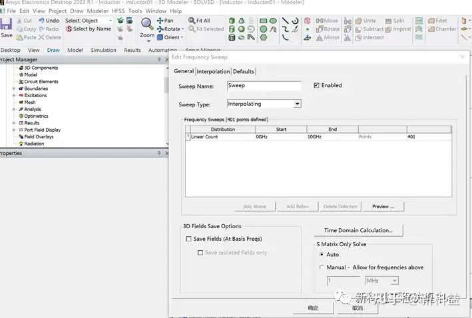472x318 pixels.
Task: Draw a point with the green dot icon
Action: 308,29
